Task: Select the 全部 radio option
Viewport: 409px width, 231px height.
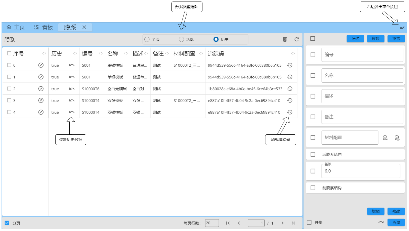Action: pyautogui.click(x=147, y=39)
